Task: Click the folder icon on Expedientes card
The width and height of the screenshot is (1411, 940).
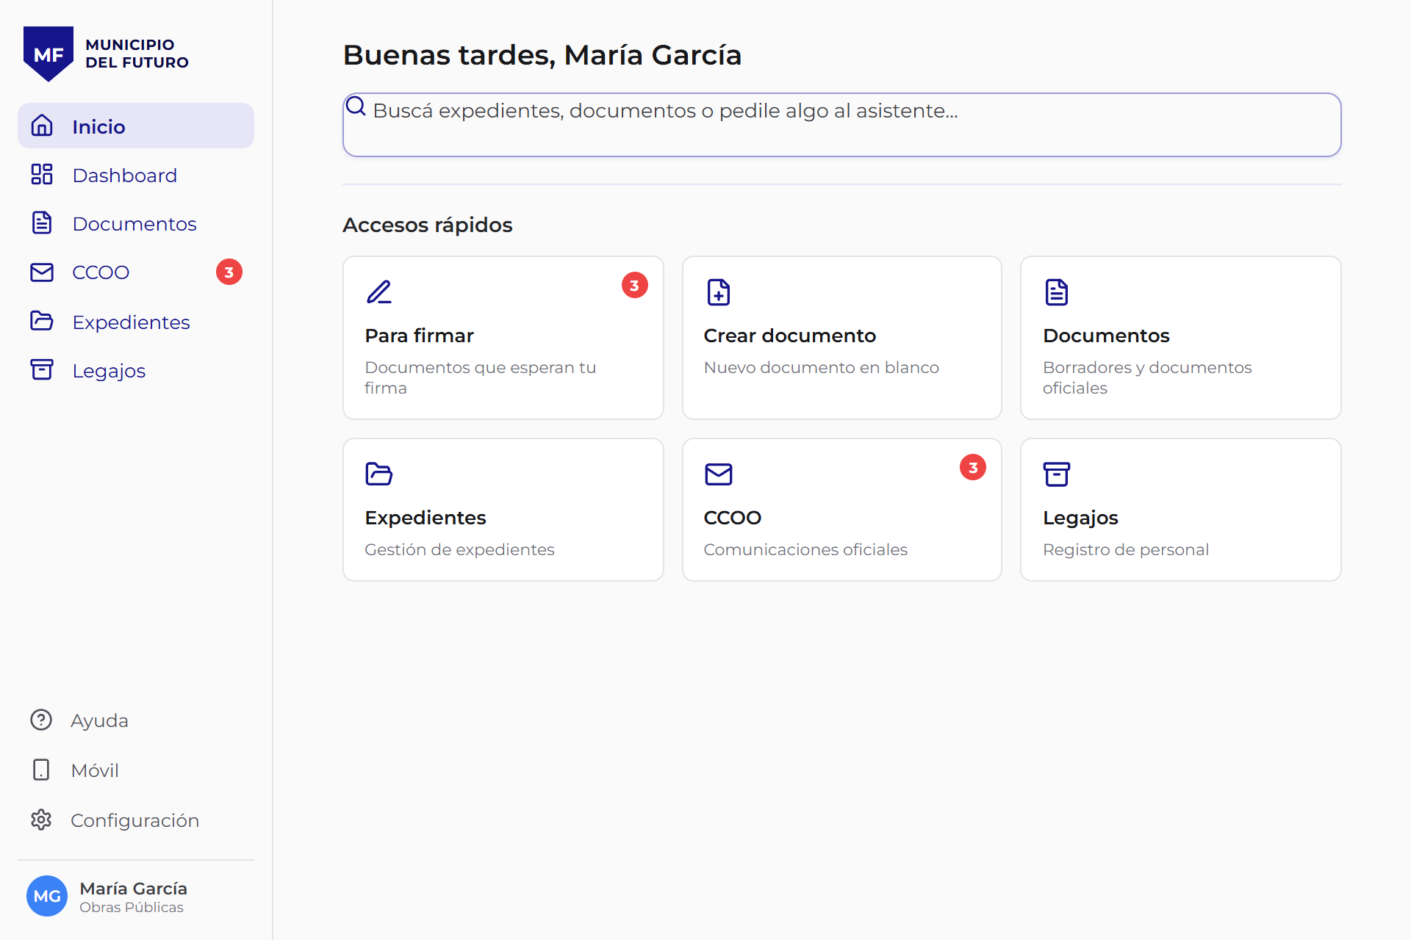Action: point(379,474)
